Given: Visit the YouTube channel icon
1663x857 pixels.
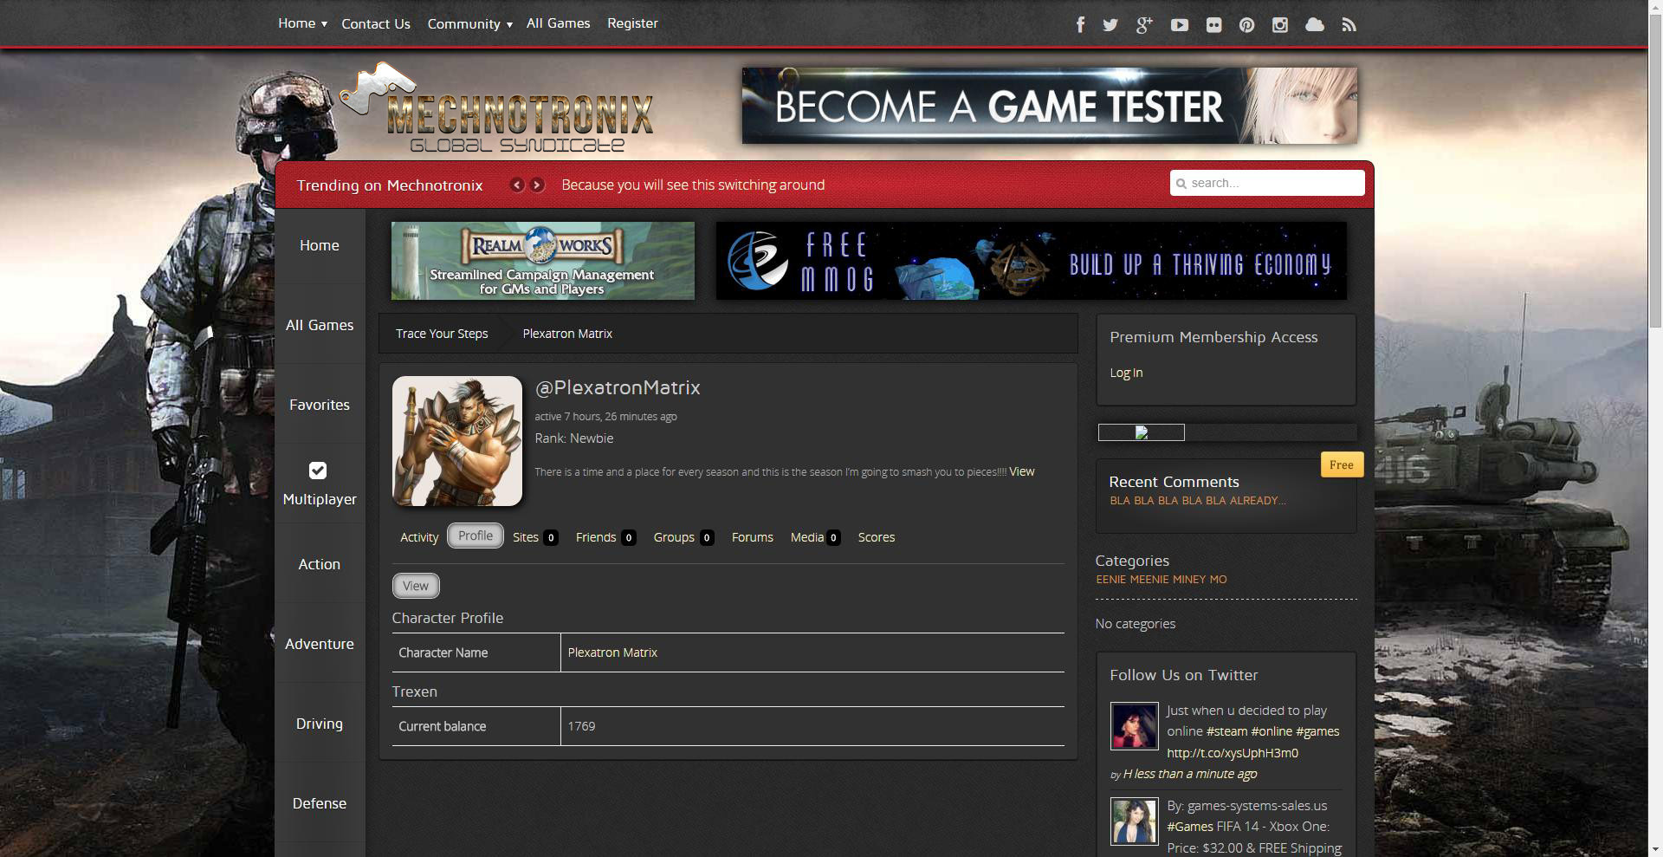Looking at the screenshot, I should pos(1179,25).
